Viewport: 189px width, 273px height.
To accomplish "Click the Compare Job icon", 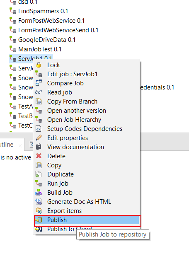I will [39, 83].
